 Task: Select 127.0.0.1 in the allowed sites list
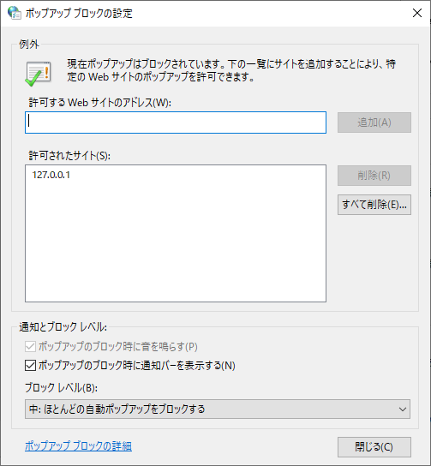pyautogui.click(x=51, y=175)
